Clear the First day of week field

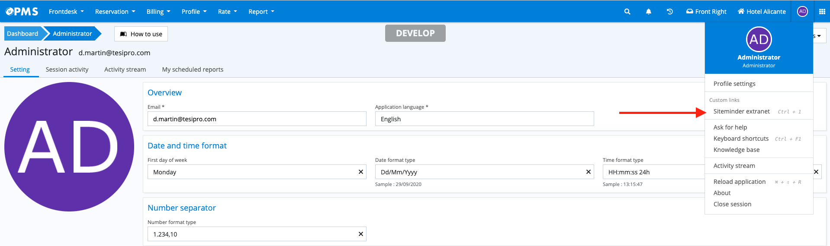pos(360,172)
